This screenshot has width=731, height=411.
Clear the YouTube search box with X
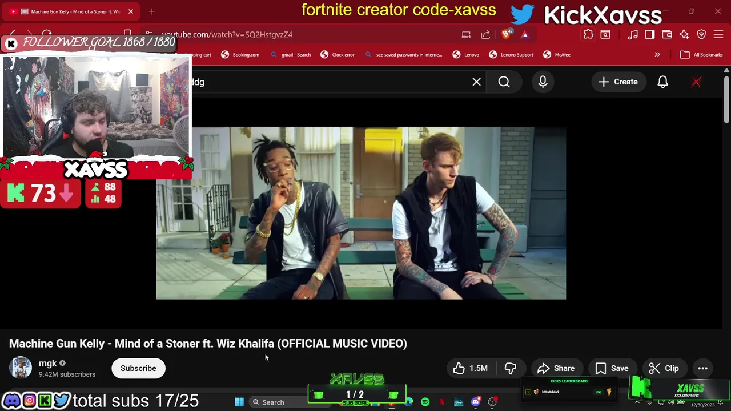click(476, 82)
